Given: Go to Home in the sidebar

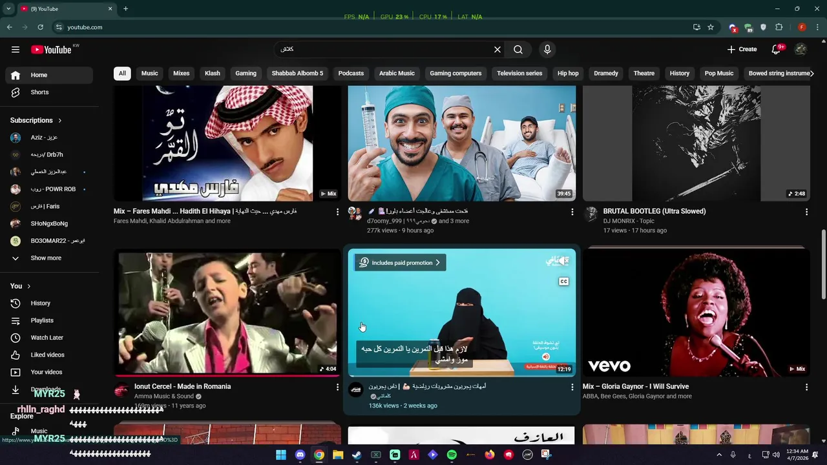Looking at the screenshot, I should [x=49, y=75].
